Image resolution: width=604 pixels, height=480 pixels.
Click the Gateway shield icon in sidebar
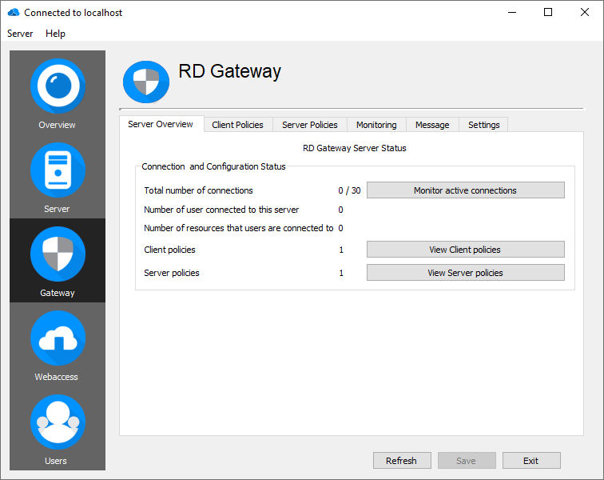(x=58, y=254)
